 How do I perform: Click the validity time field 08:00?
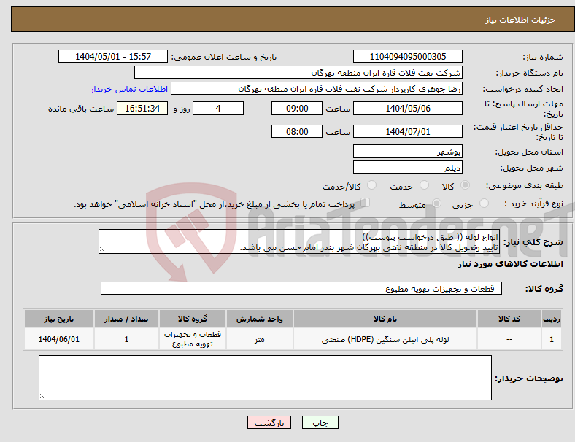[x=297, y=131]
